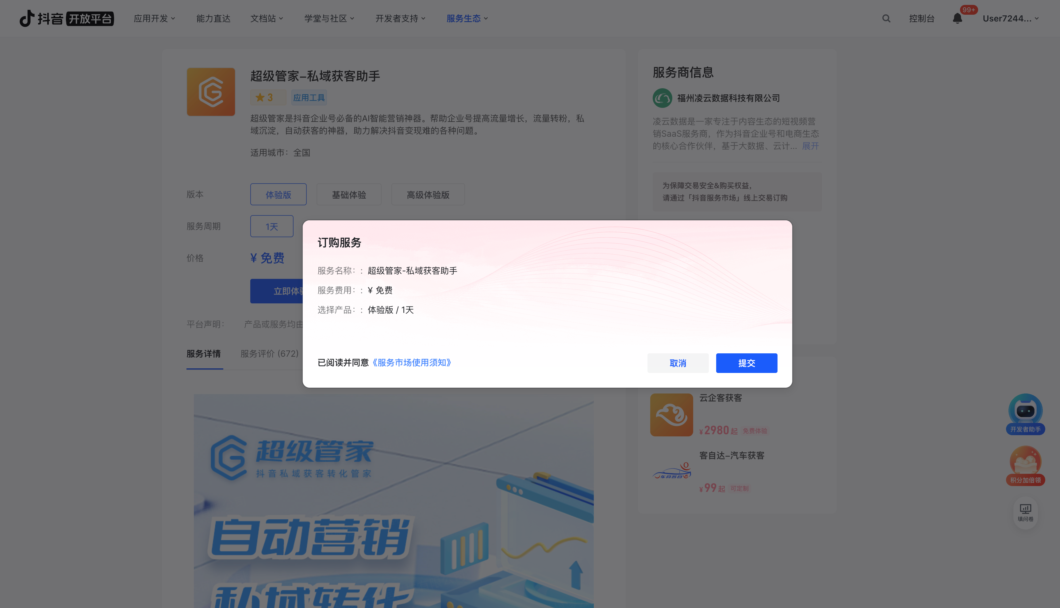Open the 填问卷 survey icon
This screenshot has width=1060, height=608.
tap(1025, 513)
